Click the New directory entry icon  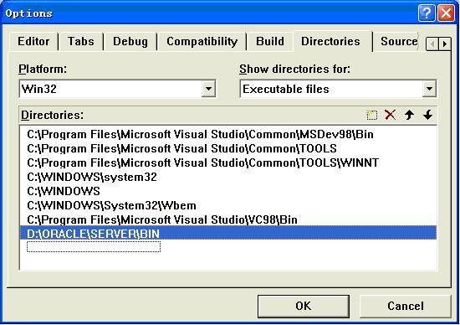point(371,115)
